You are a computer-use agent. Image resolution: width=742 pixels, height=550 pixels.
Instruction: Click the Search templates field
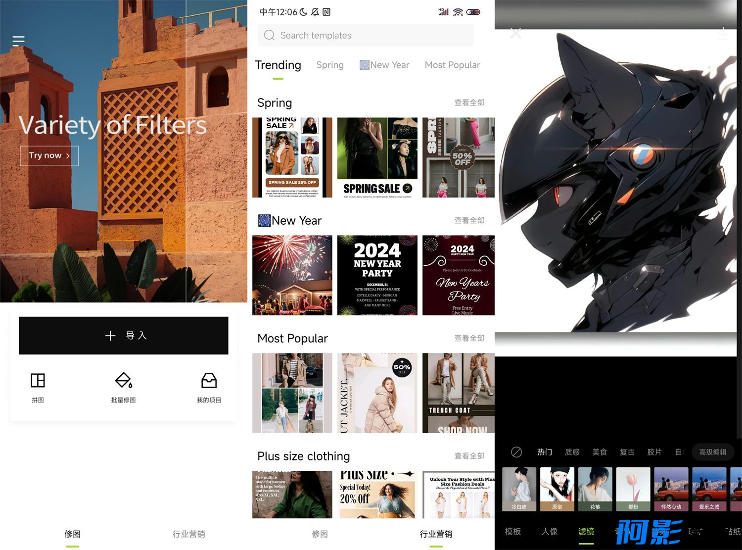pyautogui.click(x=366, y=35)
